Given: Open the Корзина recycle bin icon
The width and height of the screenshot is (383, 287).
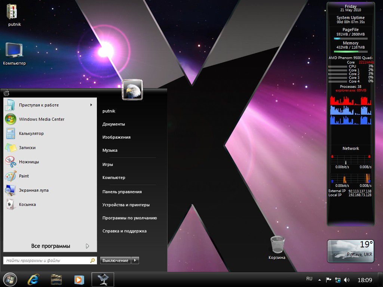Looking at the screenshot, I should [277, 246].
